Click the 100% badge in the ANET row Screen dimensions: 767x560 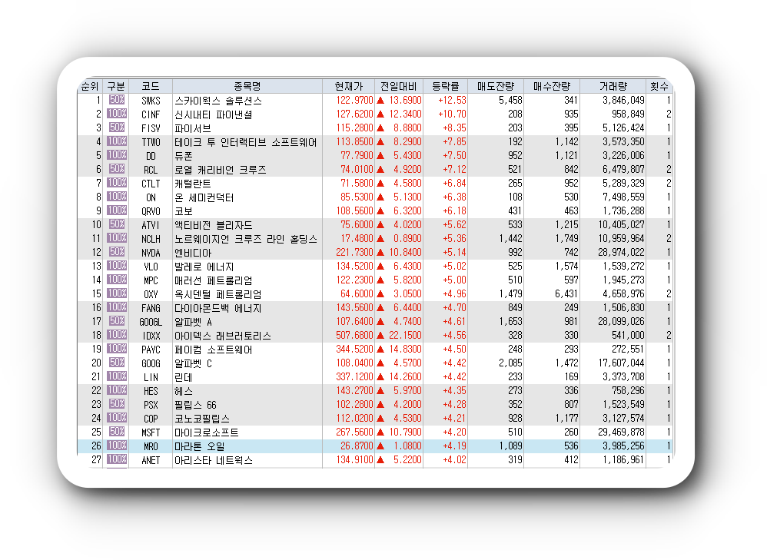(x=117, y=459)
